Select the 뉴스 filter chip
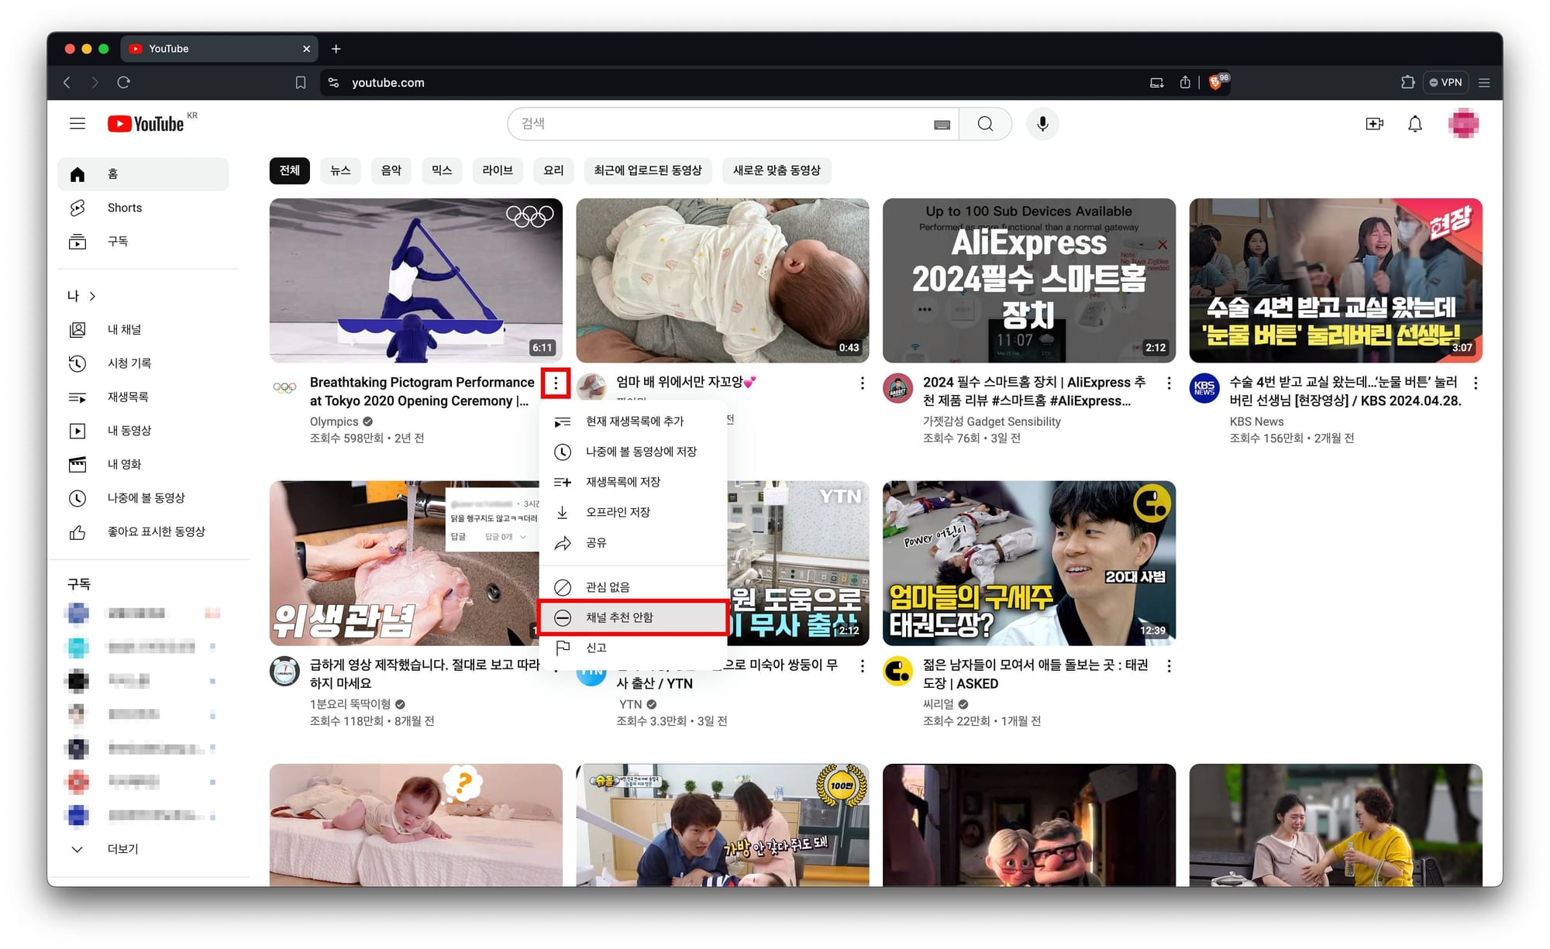 (340, 170)
